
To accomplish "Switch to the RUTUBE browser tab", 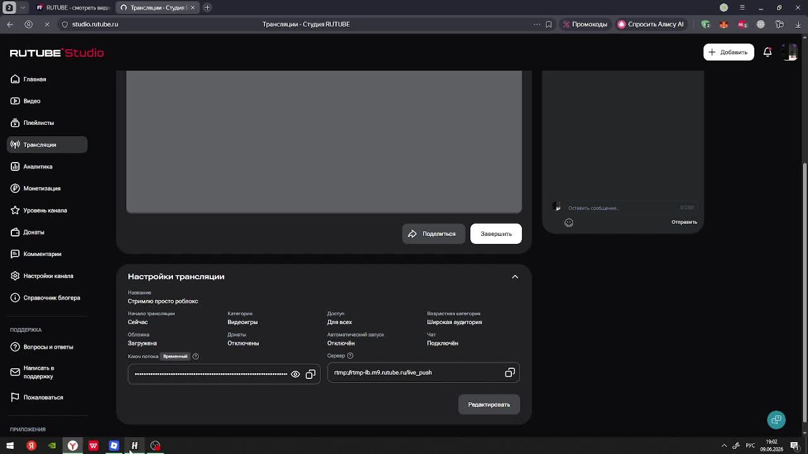I will point(73,8).
